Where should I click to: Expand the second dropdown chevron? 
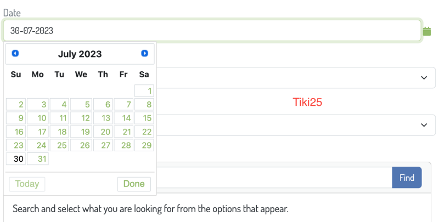[424, 125]
